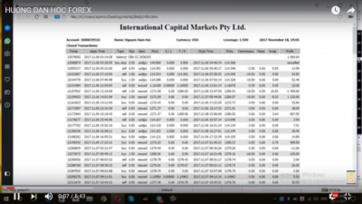Screen dimensions: 362x204
Task: Share the video using arrow icon
Action: click(x=351, y=10)
